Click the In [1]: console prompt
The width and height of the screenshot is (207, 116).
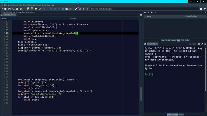coord(149,74)
